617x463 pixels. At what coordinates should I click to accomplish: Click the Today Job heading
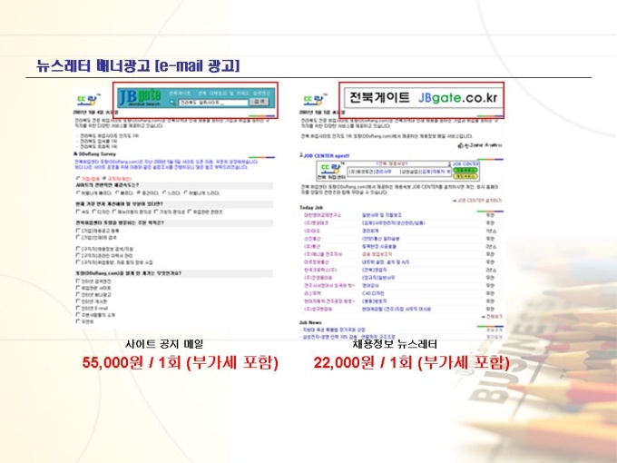pyautogui.click(x=311, y=208)
